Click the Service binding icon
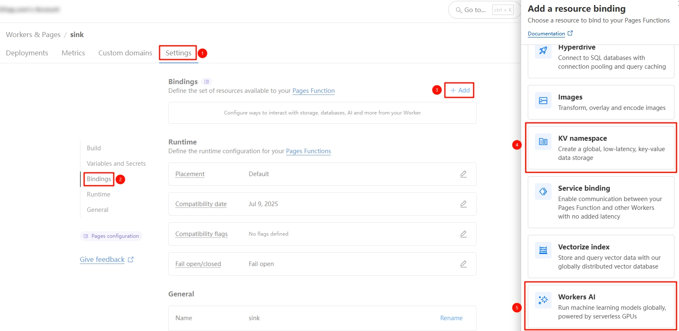This screenshot has height=331, width=679. 543,192
